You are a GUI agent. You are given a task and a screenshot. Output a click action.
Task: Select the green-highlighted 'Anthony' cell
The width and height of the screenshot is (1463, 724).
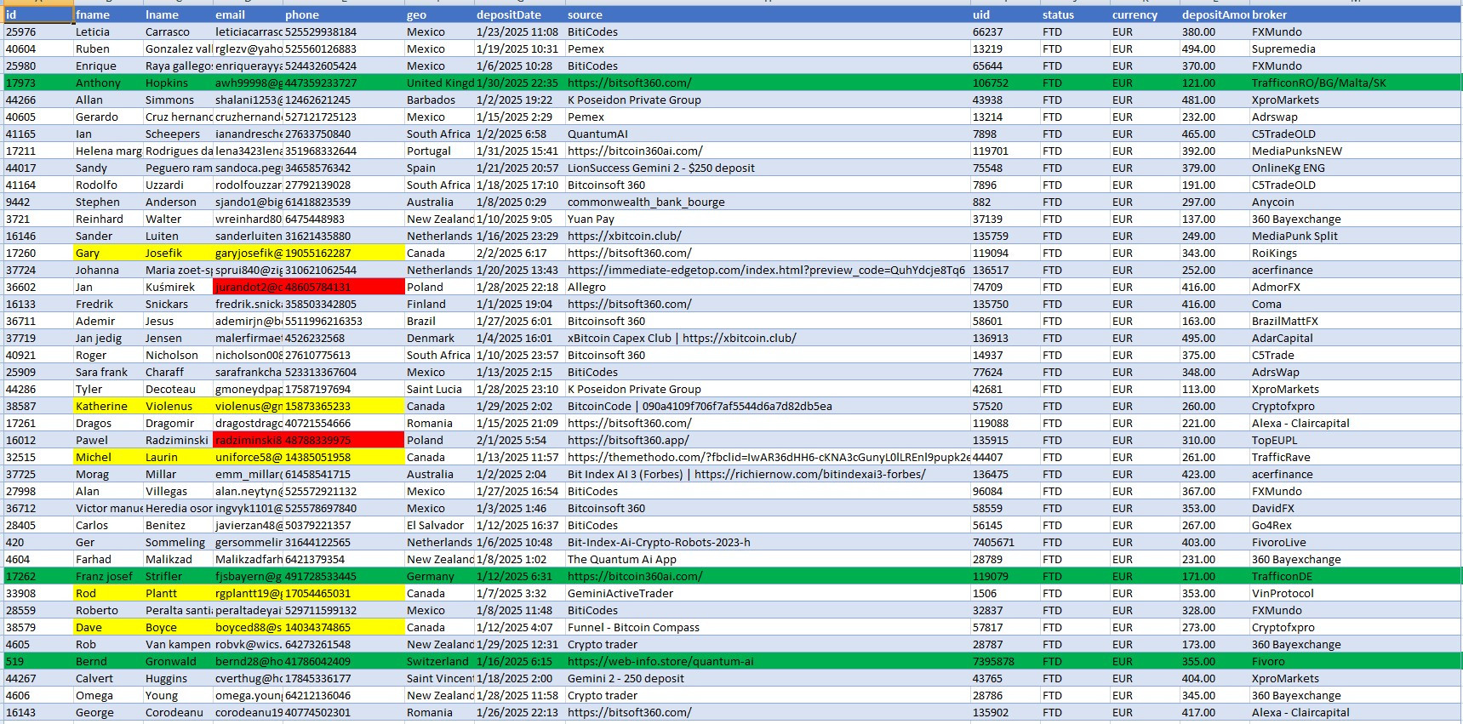click(x=98, y=83)
